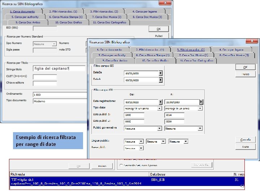Click the Cancella button
Image resolution: width=260 pixels, height=195 pixels.
[x=246, y=140]
